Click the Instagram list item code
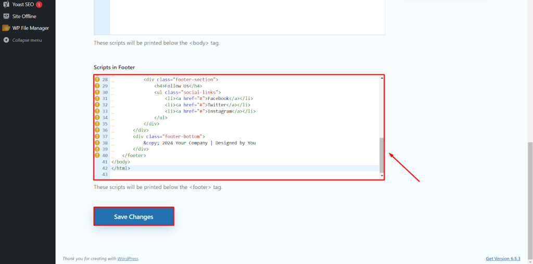Viewport: 533px width, 264px height. coord(210,111)
